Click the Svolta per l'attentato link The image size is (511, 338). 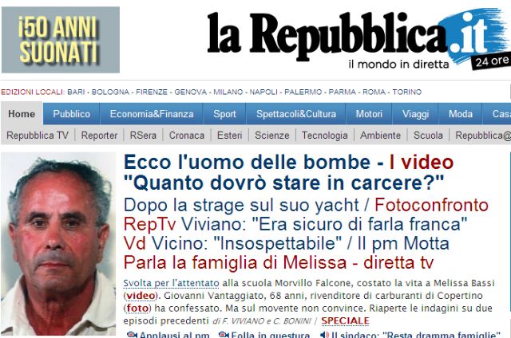pyautogui.click(x=171, y=283)
